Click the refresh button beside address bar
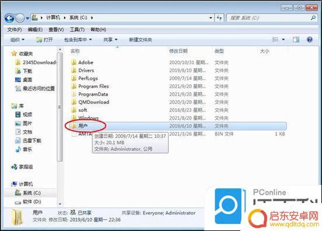Screen dimensions: 322x231 [x=219, y=18]
